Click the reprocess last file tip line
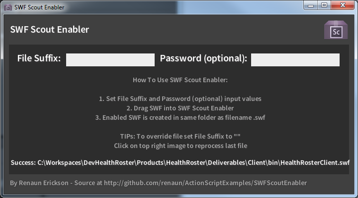Image resolution: width=358 pixels, height=198 pixels. pos(180,146)
